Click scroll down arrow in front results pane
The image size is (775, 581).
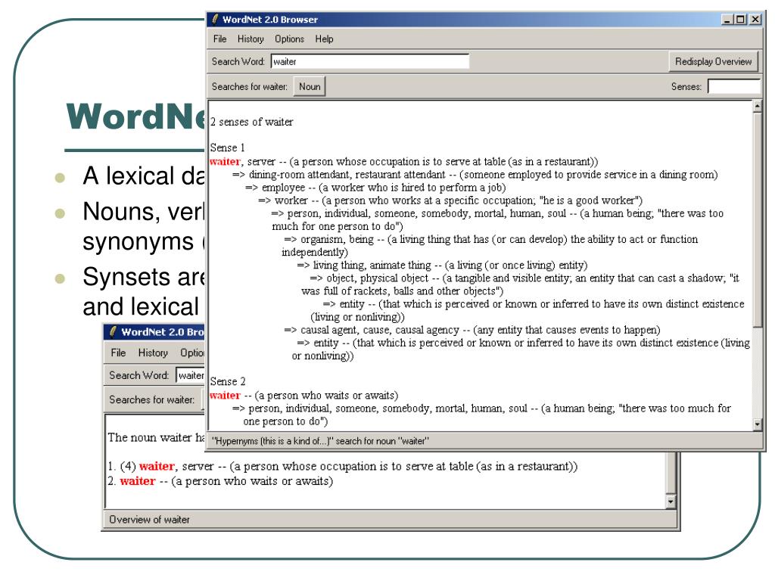pos(758,424)
